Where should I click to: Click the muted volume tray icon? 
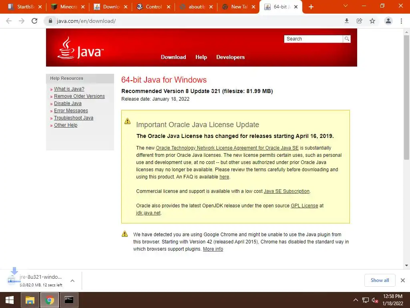point(375,300)
